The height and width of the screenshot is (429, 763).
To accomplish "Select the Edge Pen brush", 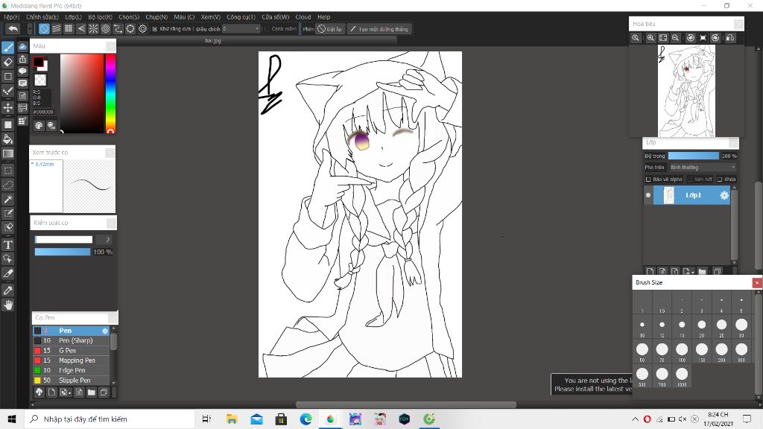I will (x=71, y=370).
